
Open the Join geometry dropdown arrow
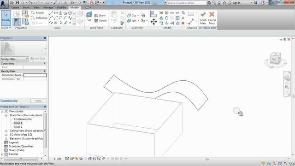(138, 21)
